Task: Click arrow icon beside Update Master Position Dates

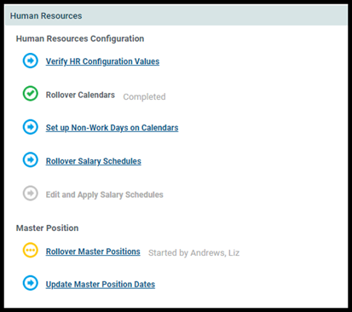Action: tap(31, 283)
